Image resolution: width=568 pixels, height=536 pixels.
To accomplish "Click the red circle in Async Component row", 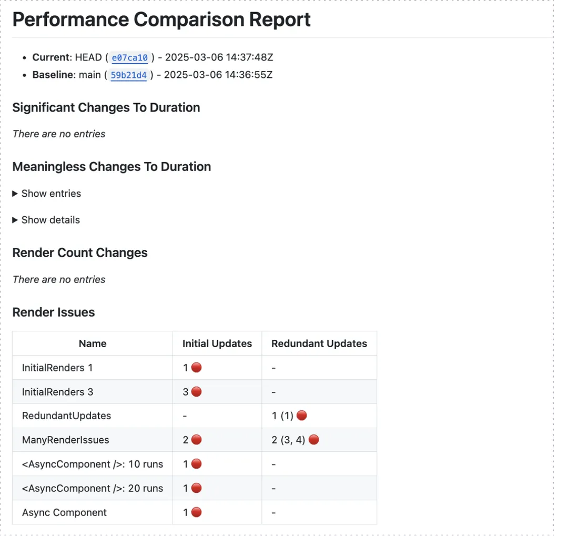I will (195, 511).
